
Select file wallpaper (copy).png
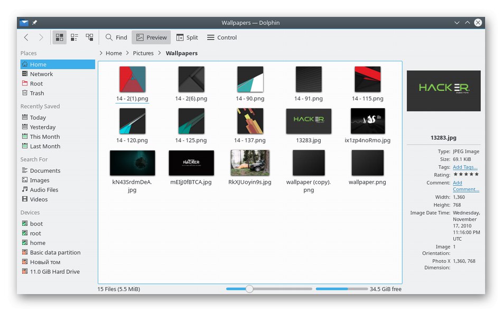coord(309,172)
